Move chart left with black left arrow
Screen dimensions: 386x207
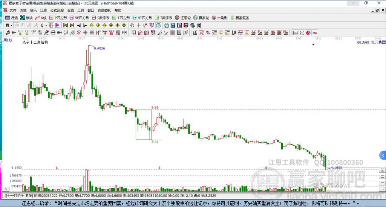coord(78,25)
